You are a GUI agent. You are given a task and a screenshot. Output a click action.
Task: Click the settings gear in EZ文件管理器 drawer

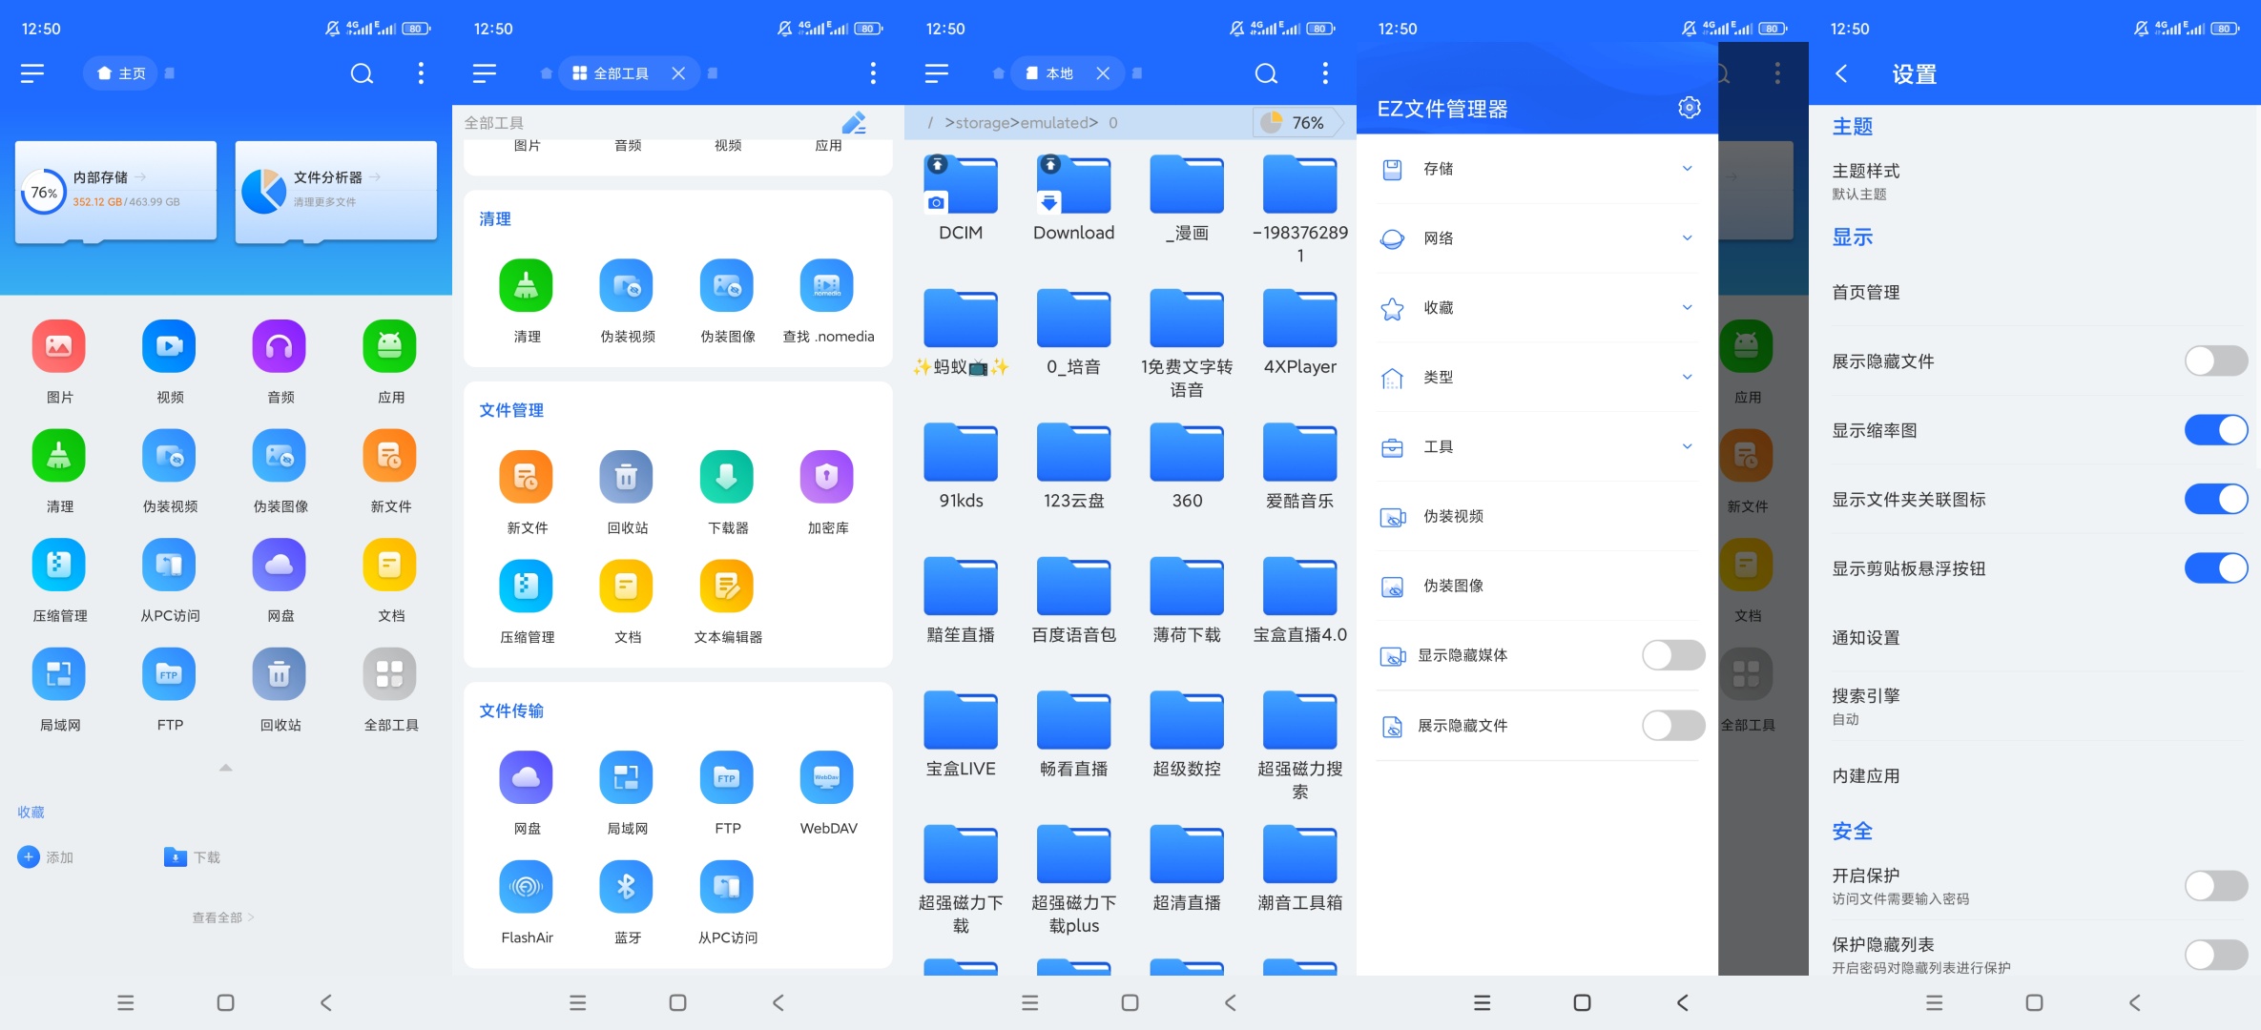[x=1690, y=108]
